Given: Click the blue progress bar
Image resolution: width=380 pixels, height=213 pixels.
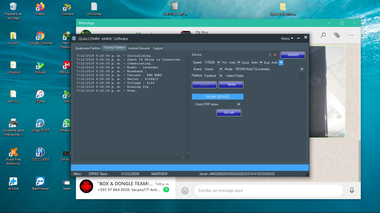Looking at the screenshot, I should [190, 168].
